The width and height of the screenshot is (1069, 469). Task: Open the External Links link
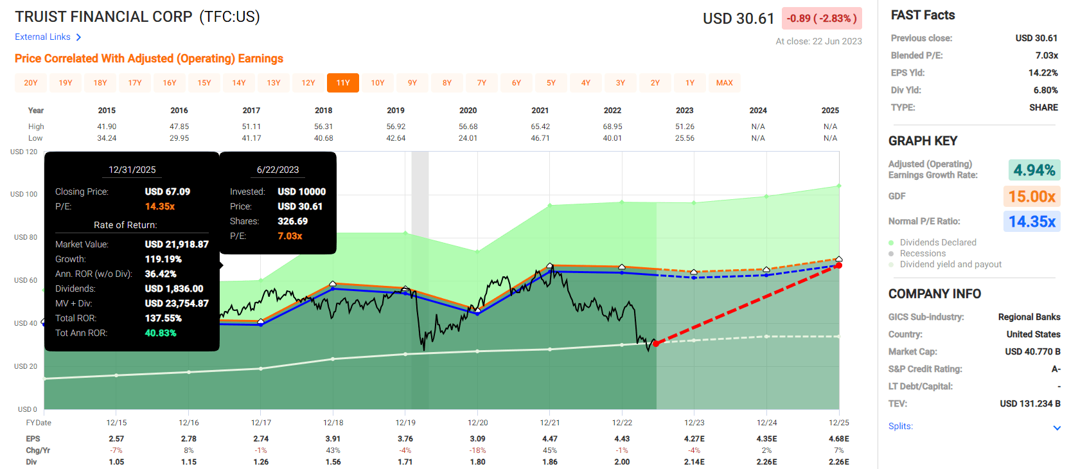pyautogui.click(x=42, y=37)
